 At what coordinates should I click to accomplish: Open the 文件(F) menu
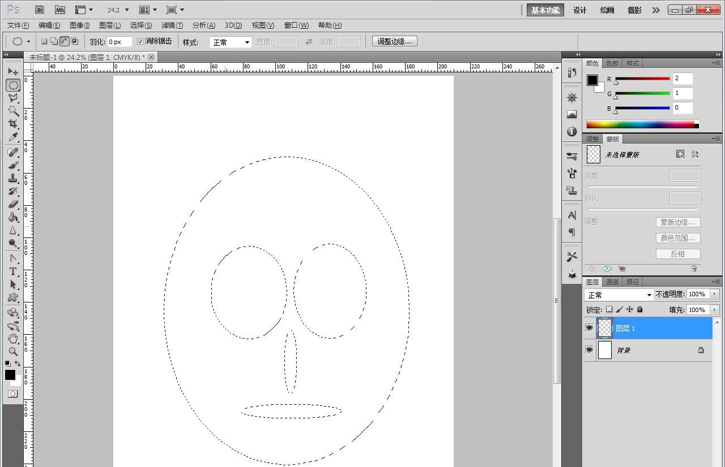click(18, 25)
